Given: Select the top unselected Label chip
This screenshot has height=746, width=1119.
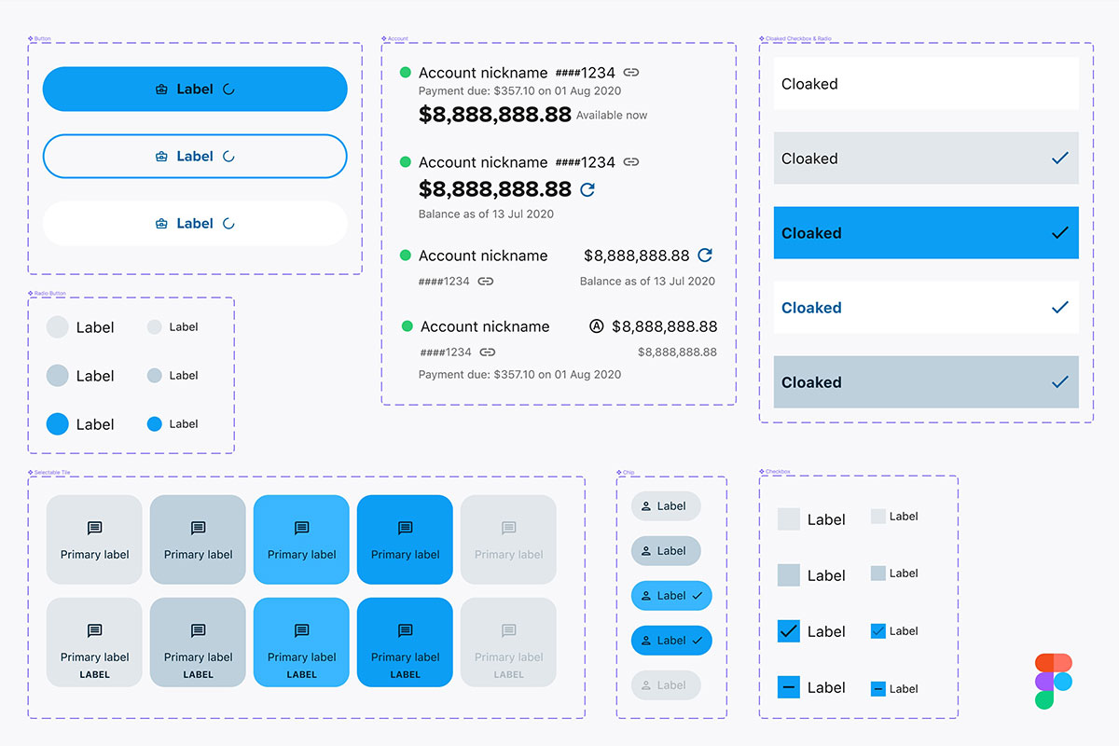Looking at the screenshot, I should point(666,506).
